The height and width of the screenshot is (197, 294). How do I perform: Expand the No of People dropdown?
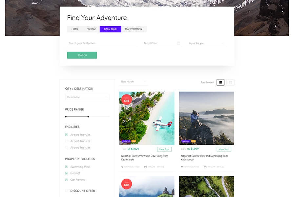tap(207, 43)
